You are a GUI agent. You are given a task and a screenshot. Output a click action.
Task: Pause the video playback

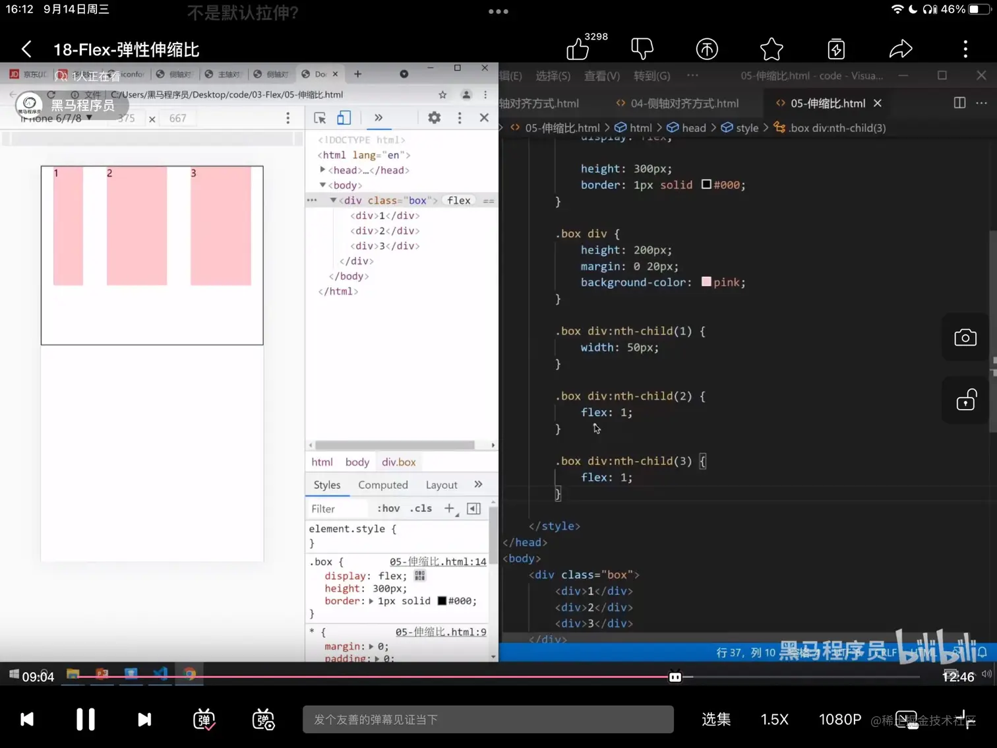pos(86,719)
